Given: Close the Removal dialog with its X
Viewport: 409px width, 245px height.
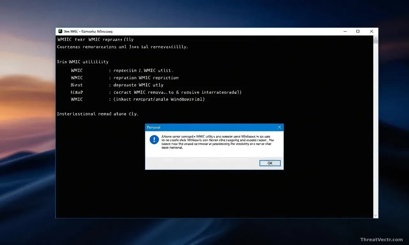Looking at the screenshot, I should click(279, 127).
